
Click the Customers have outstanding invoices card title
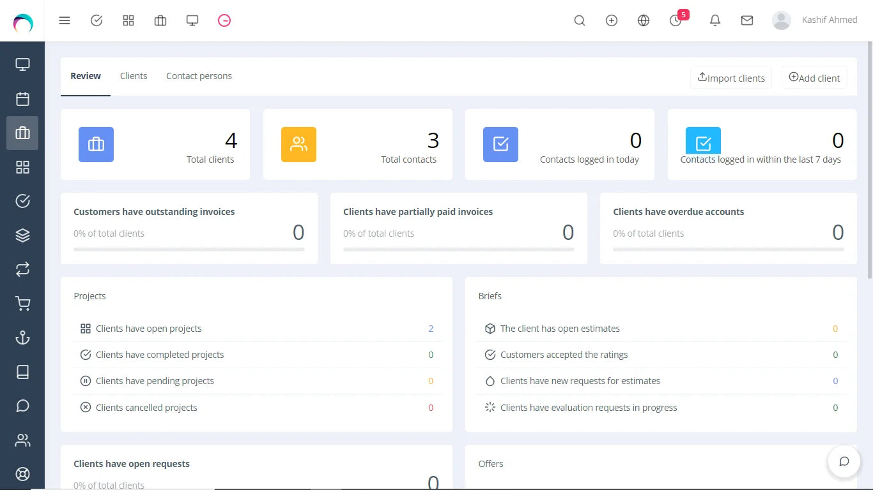154,212
